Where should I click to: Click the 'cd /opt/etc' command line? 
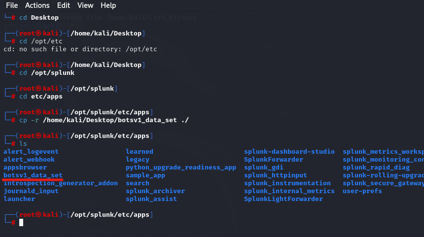[40, 41]
